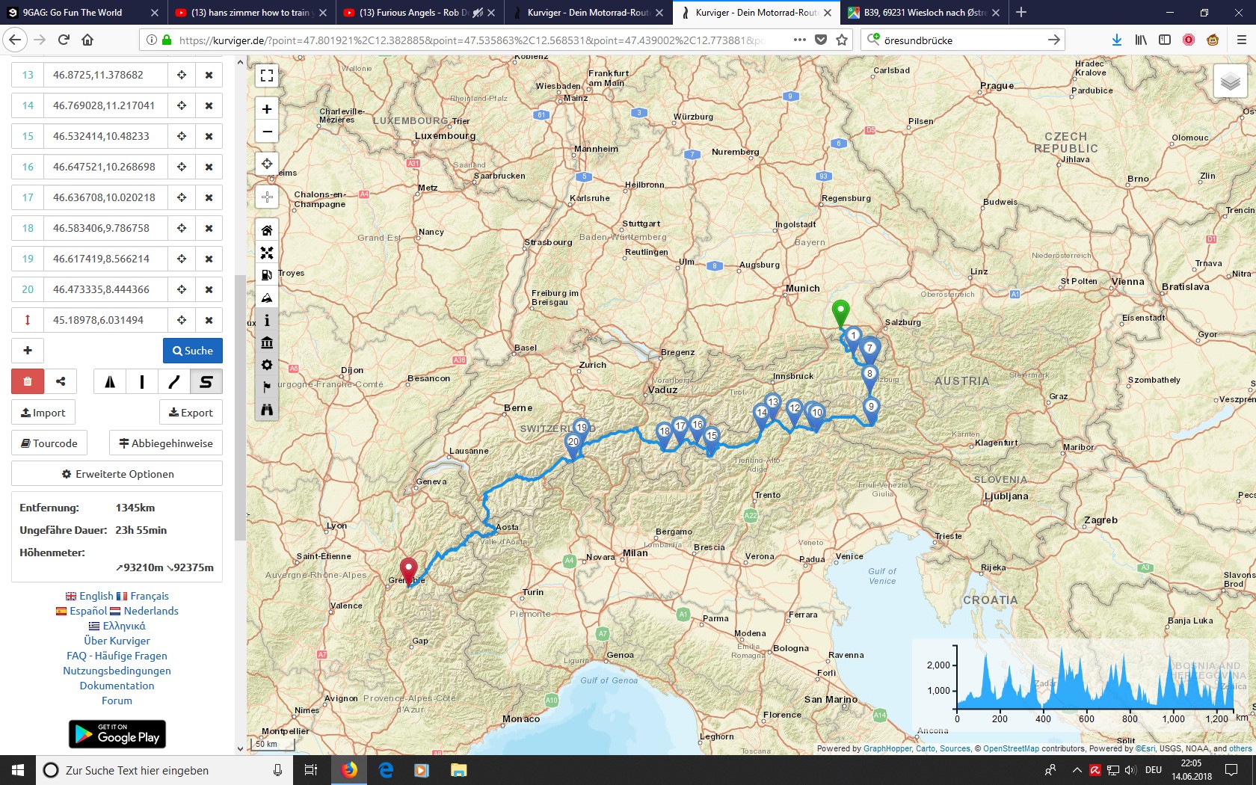Click the flag icon on map toolbar
The width and height of the screenshot is (1256, 785).
click(267, 387)
